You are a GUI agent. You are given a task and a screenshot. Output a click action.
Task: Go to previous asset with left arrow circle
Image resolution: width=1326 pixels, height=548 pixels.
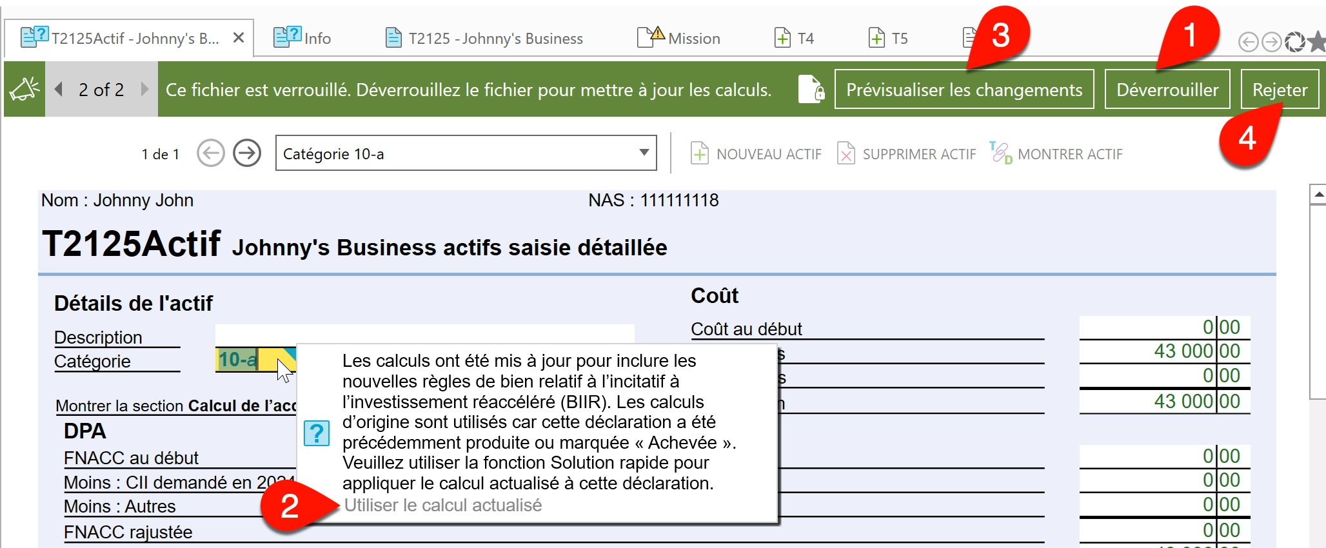211,153
